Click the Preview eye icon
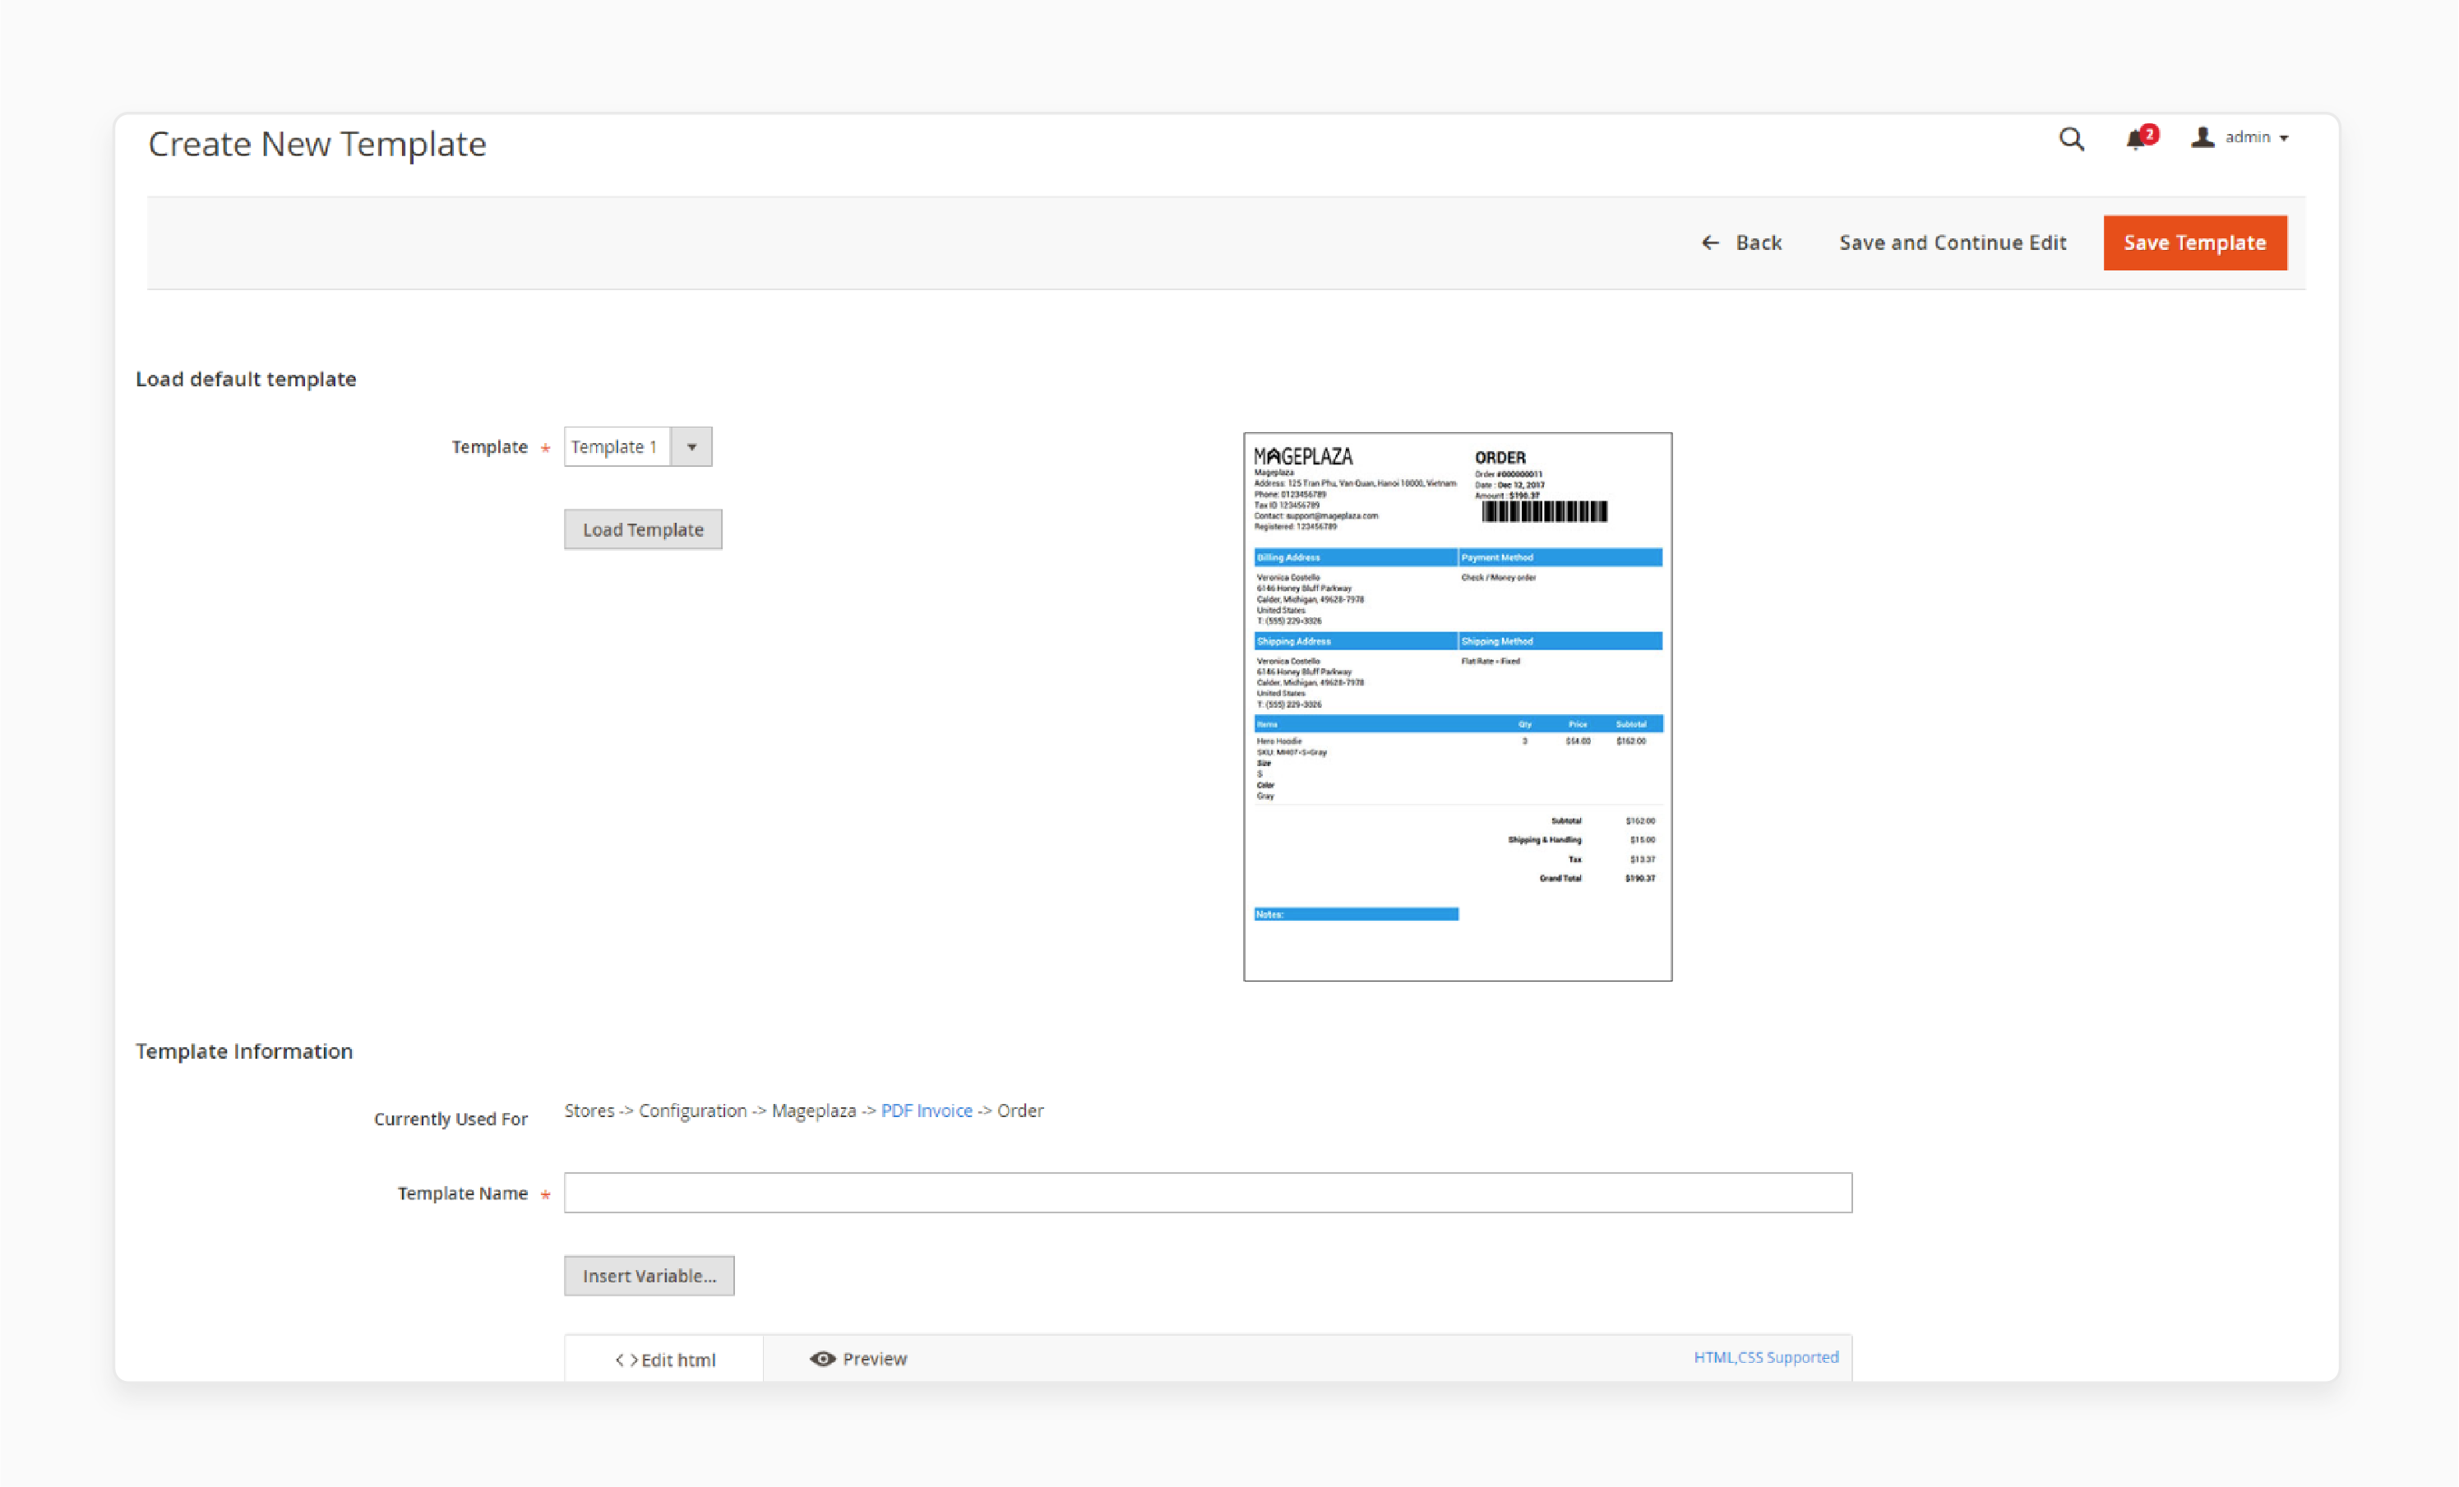 [x=822, y=1358]
